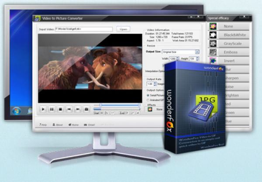262x182 pixels.
Task: Select the Animated GIF output option
Action: click(155, 100)
